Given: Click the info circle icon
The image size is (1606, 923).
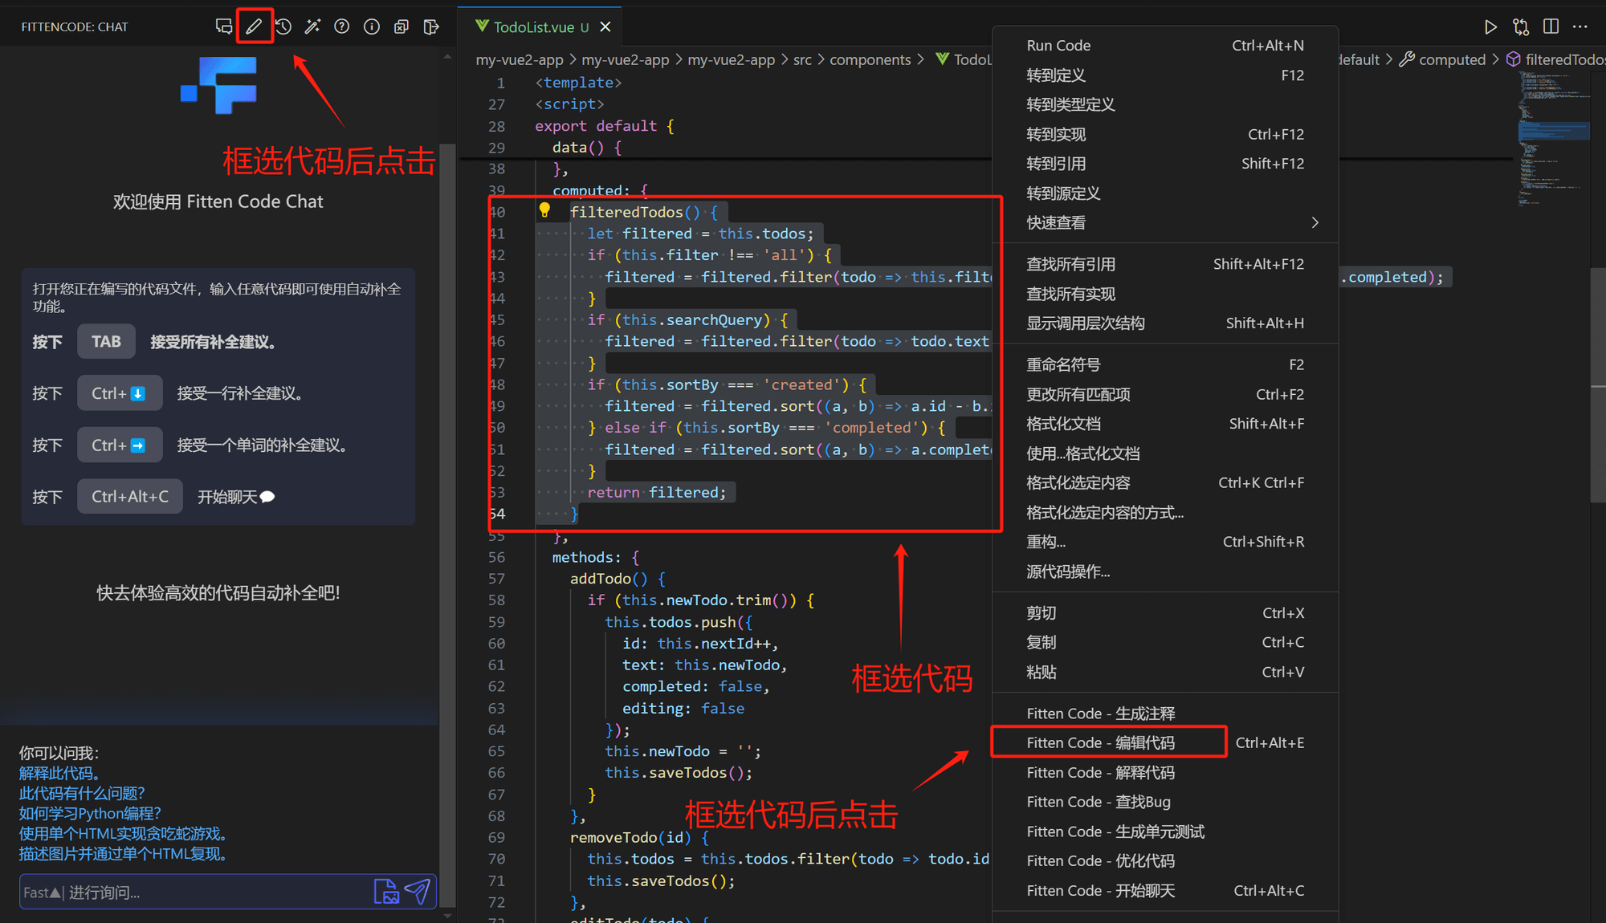Looking at the screenshot, I should point(372,26).
